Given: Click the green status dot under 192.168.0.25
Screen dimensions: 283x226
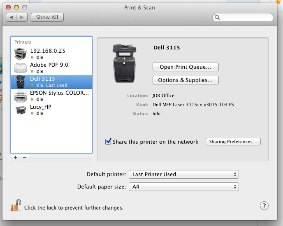Looking at the screenshot, I should 32,57.
